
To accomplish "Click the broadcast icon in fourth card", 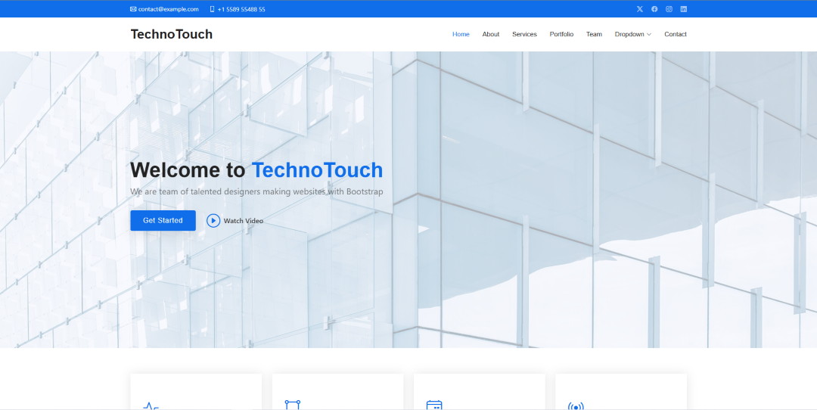I will tap(576, 406).
